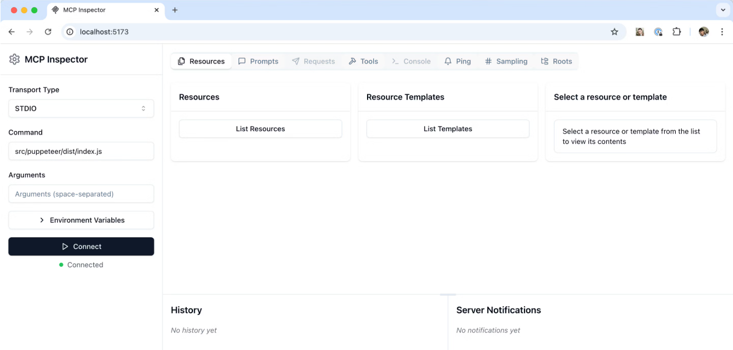The width and height of the screenshot is (733, 350).
Task: Click the browser reload icon
Action: tap(48, 32)
